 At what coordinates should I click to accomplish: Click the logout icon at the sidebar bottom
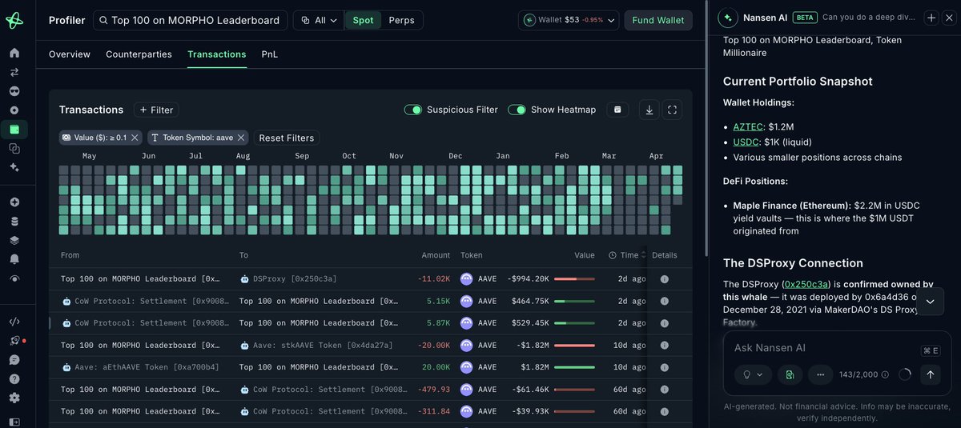coord(14,422)
